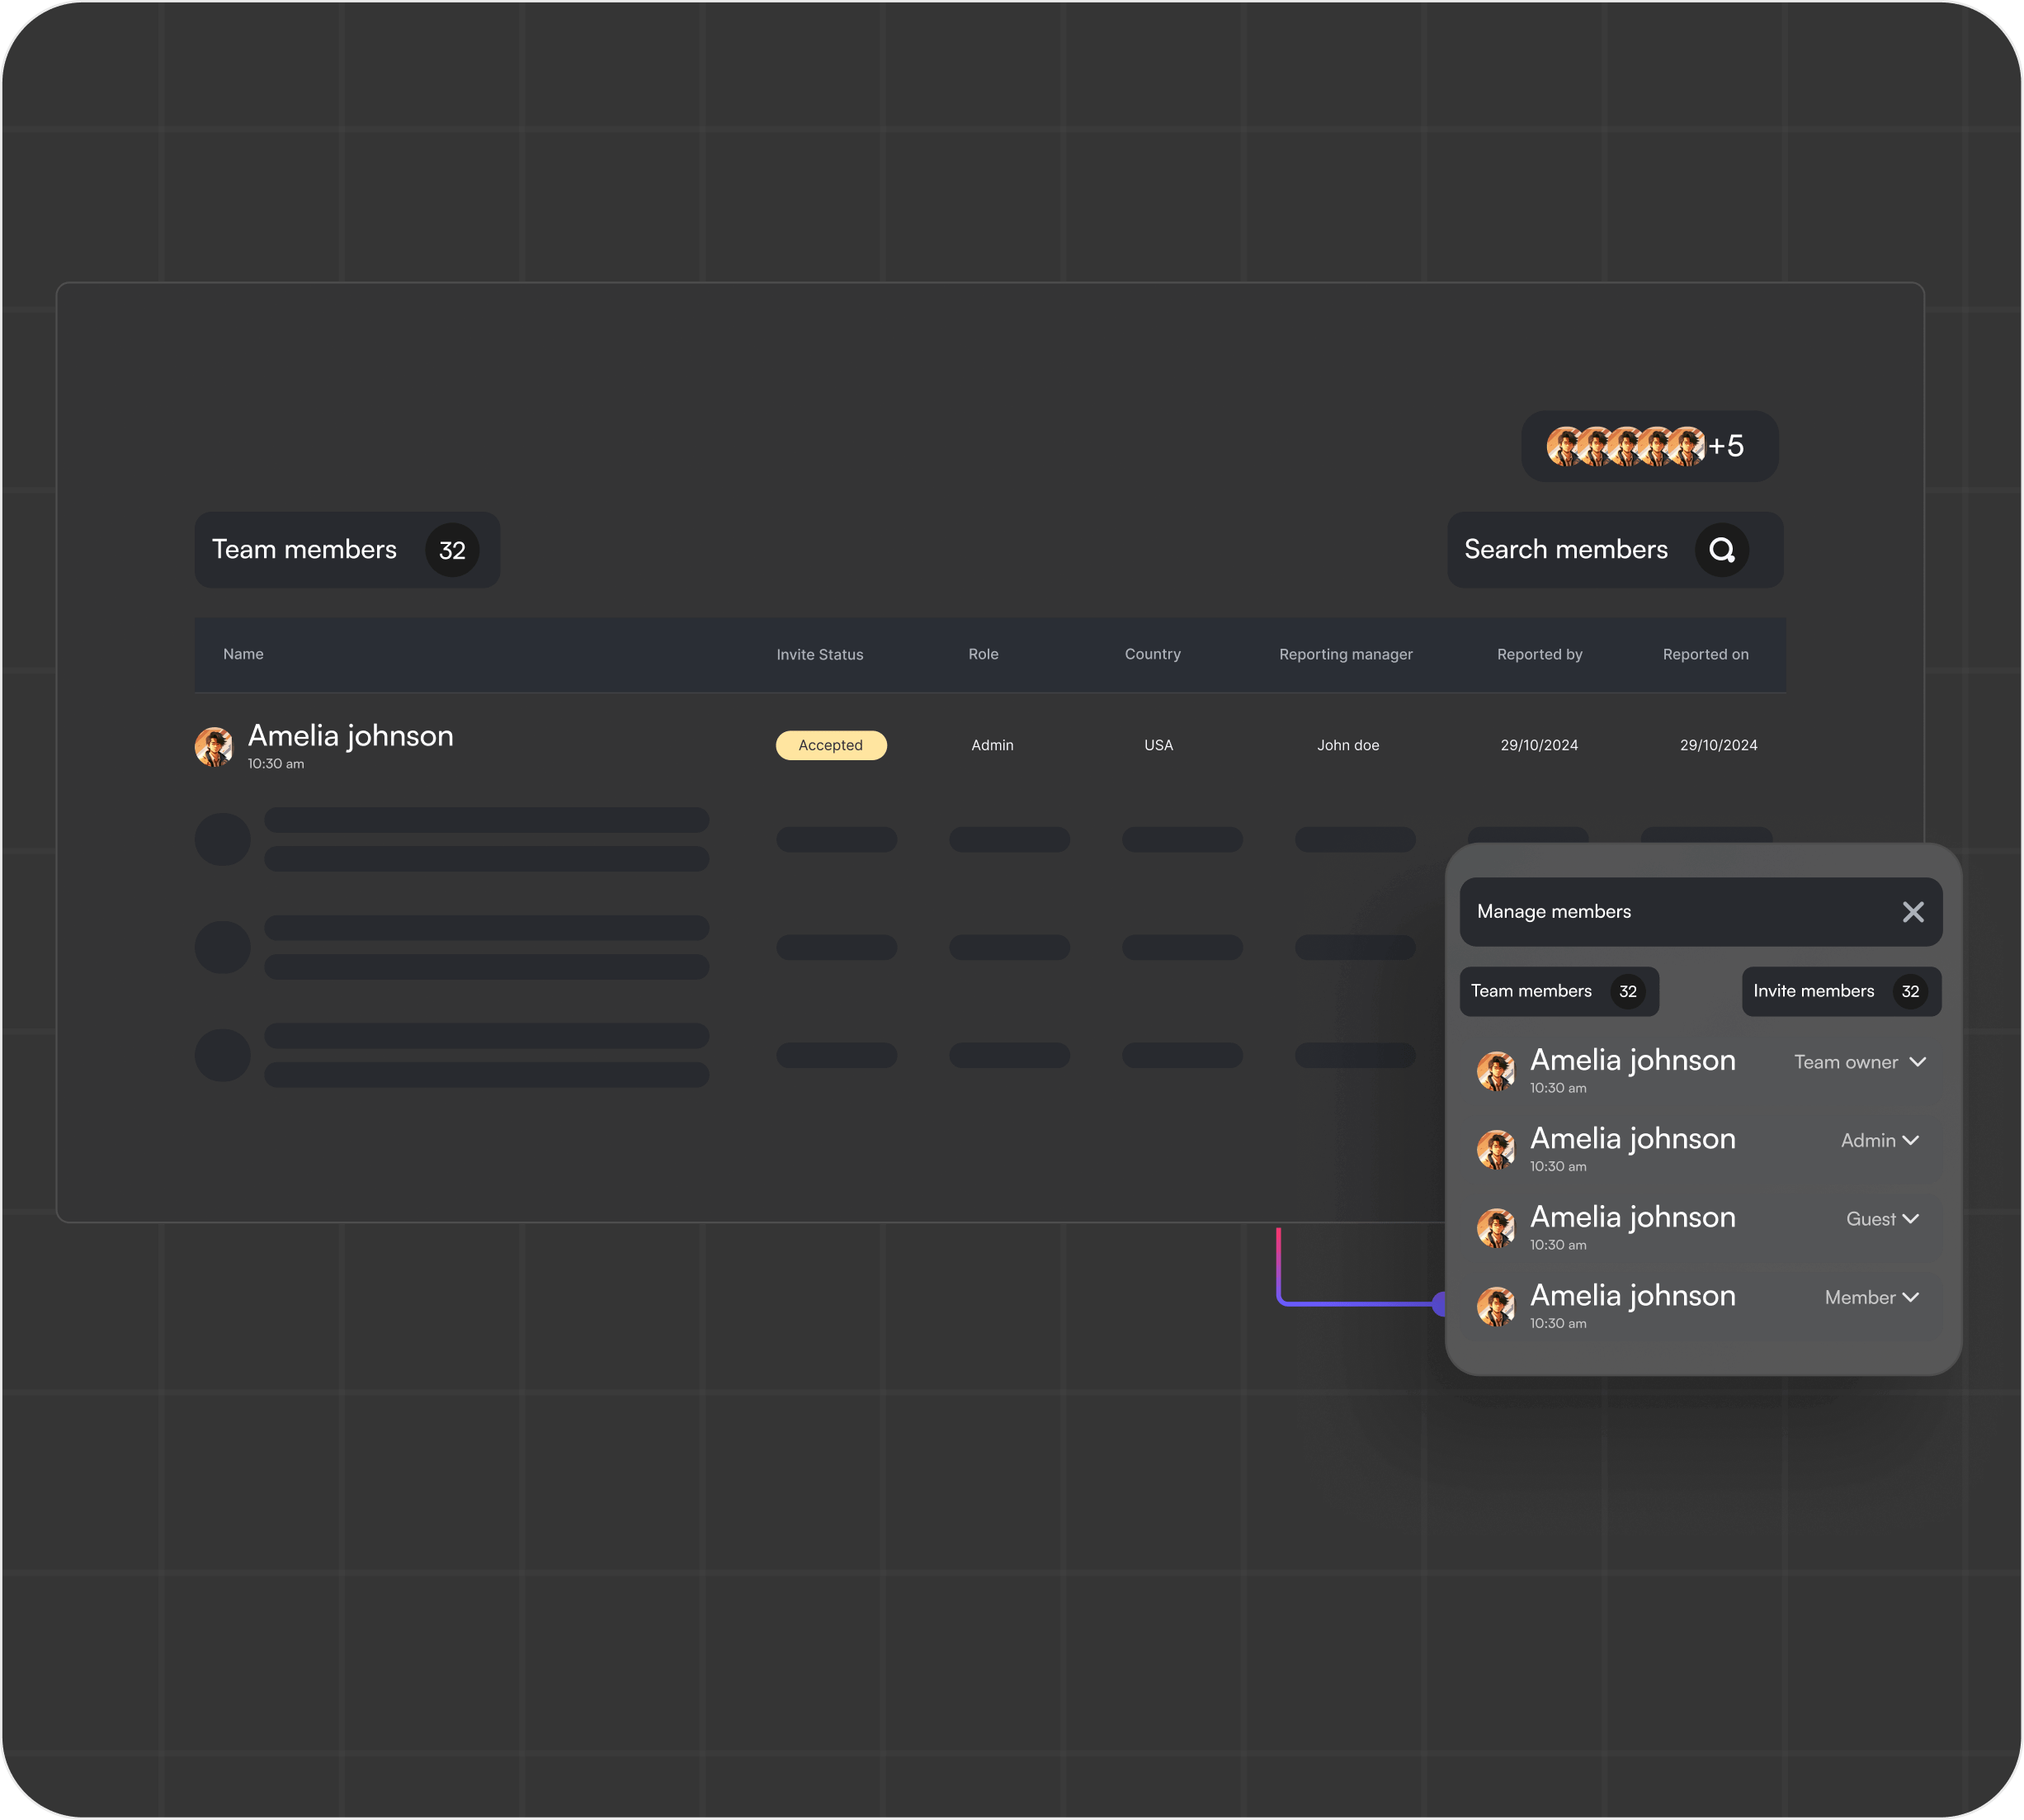The image size is (2024, 1820).
Task: Click the avatar of the Guest member
Action: (1495, 1228)
